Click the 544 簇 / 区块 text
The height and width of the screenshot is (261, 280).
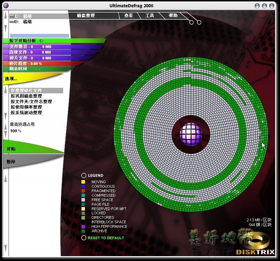pos(260,225)
